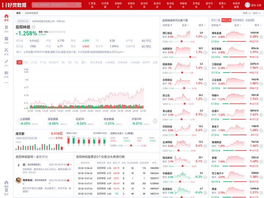This screenshot has width=264, height=198.
Task: Select the 5年 chart range
Action: (x=76, y=62)
